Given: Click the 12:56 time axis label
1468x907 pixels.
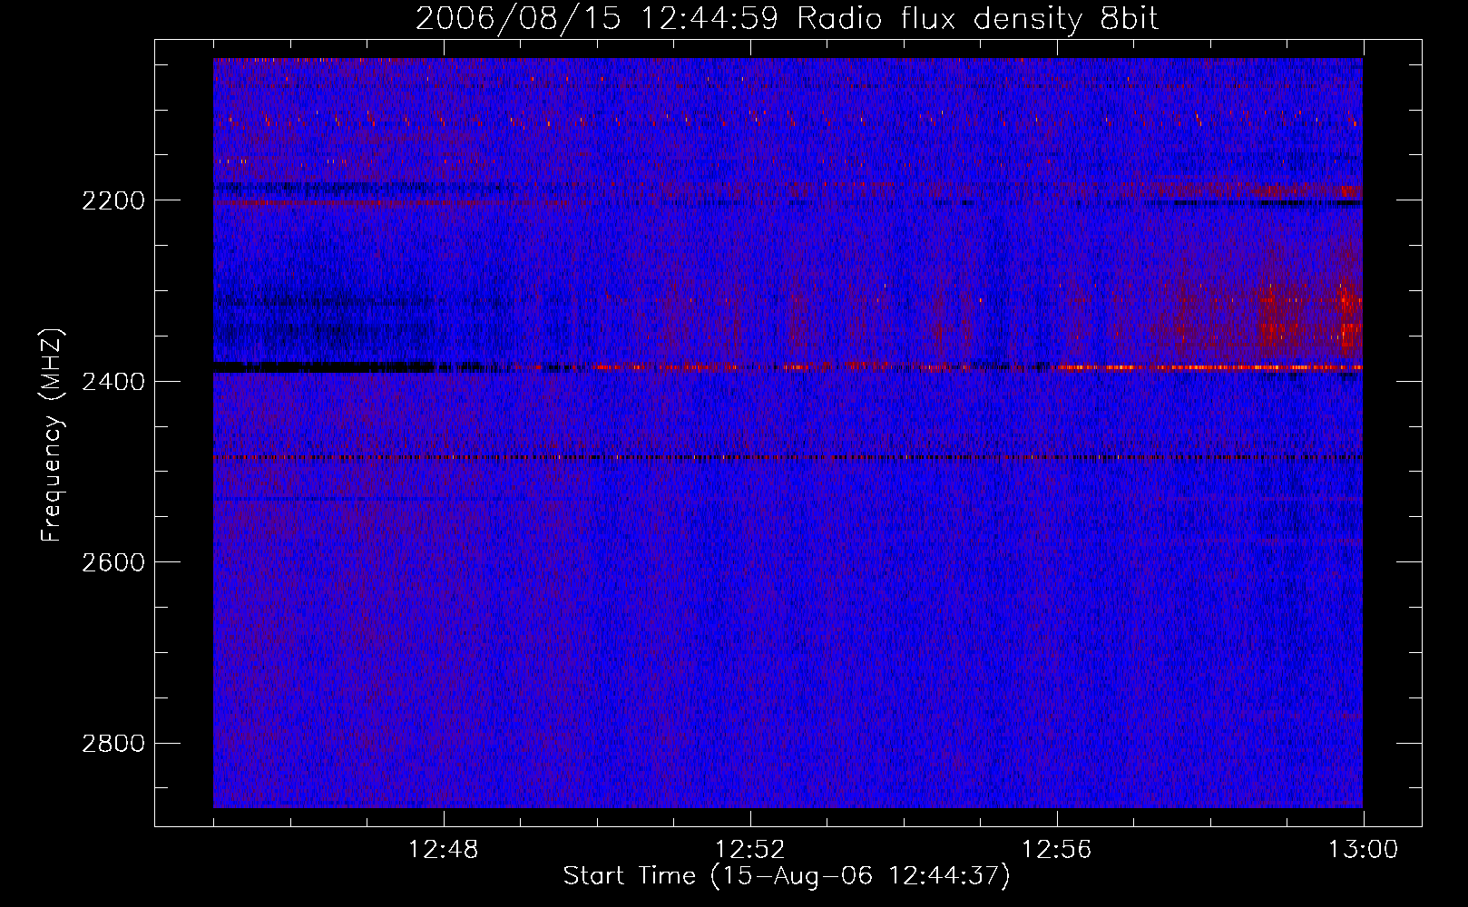Looking at the screenshot, I should point(1057,850).
